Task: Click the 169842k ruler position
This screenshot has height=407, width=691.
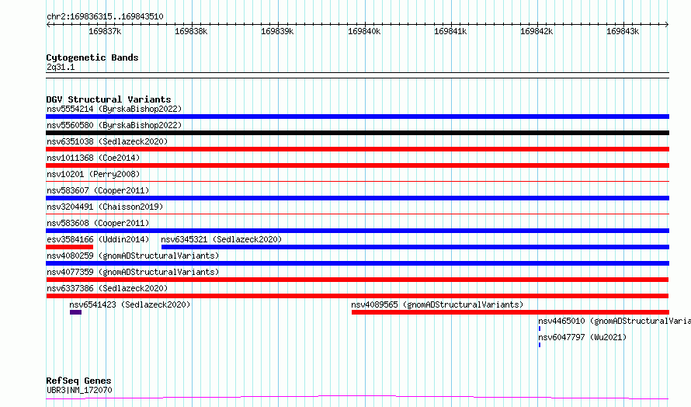Action: pyautogui.click(x=536, y=31)
